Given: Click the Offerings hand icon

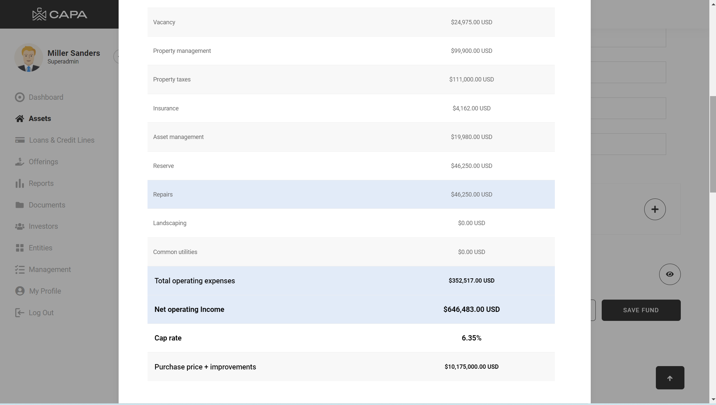Looking at the screenshot, I should point(20,162).
